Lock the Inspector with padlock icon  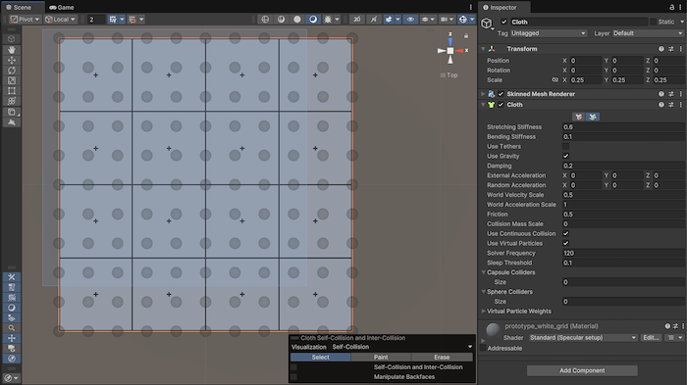[671, 7]
